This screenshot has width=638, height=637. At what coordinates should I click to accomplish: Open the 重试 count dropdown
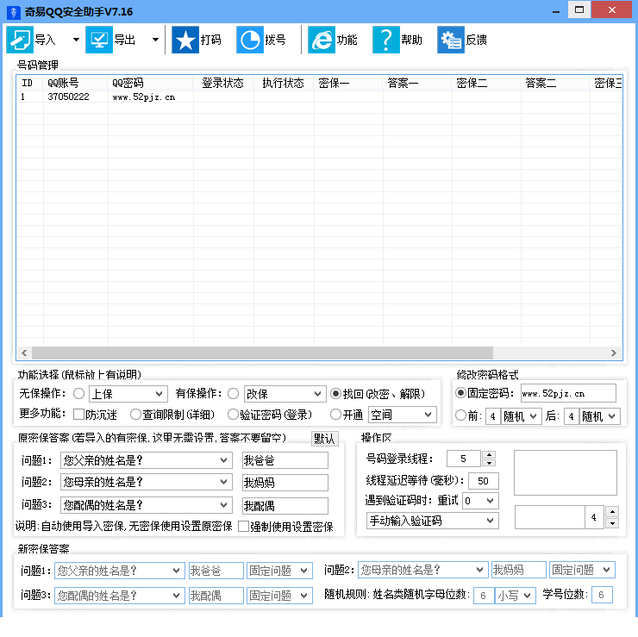click(480, 501)
